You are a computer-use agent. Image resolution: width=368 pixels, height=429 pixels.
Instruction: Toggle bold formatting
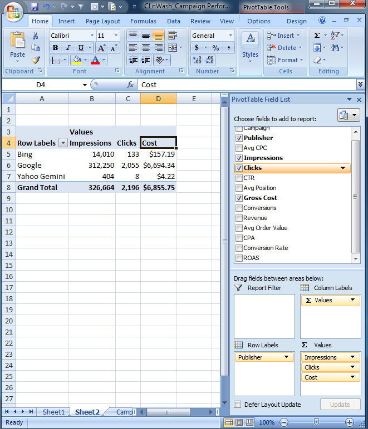point(55,48)
